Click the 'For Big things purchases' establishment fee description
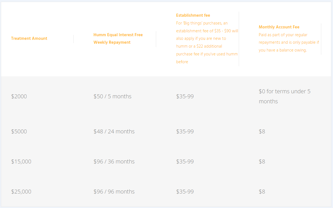333x208 pixels. (x=207, y=42)
